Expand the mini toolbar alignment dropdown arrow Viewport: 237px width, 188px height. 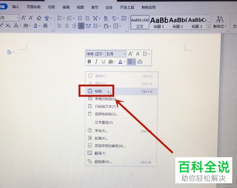(134, 62)
